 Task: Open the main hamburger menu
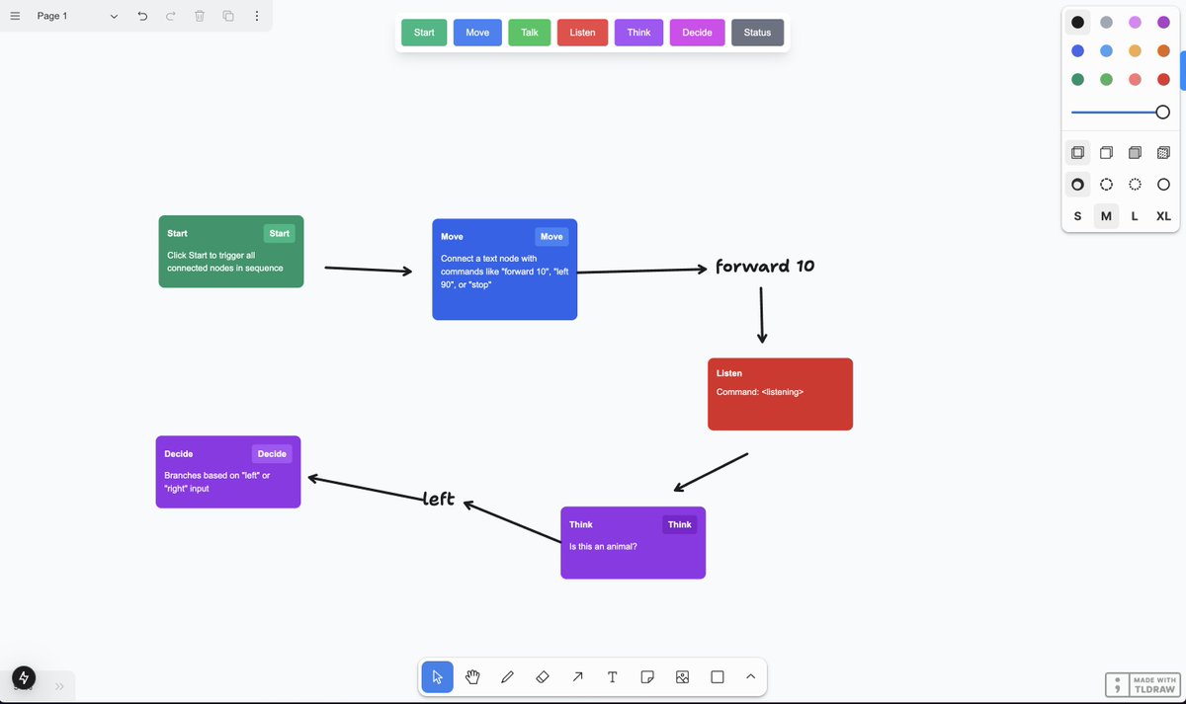coord(14,16)
